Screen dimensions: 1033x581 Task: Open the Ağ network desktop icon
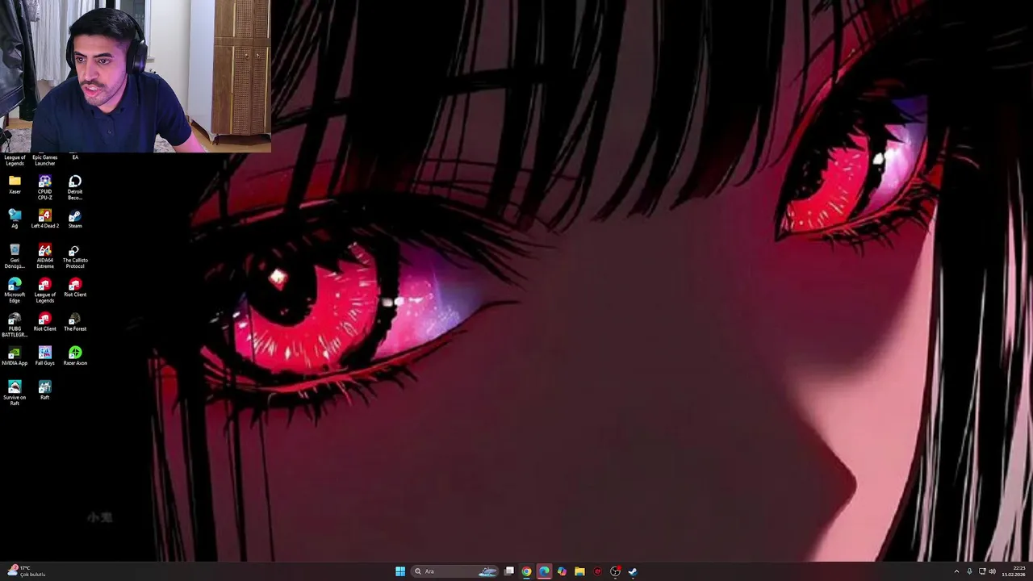(15, 219)
